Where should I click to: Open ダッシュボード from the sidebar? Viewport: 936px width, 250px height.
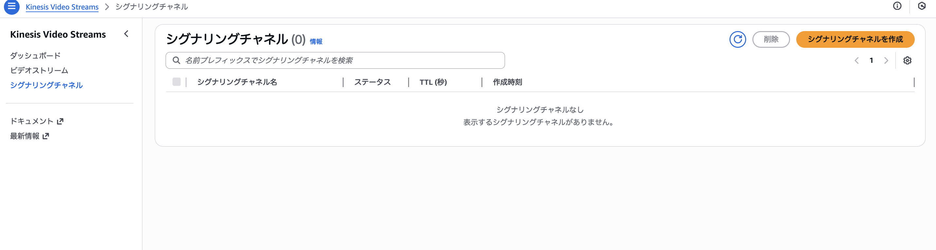pos(35,55)
